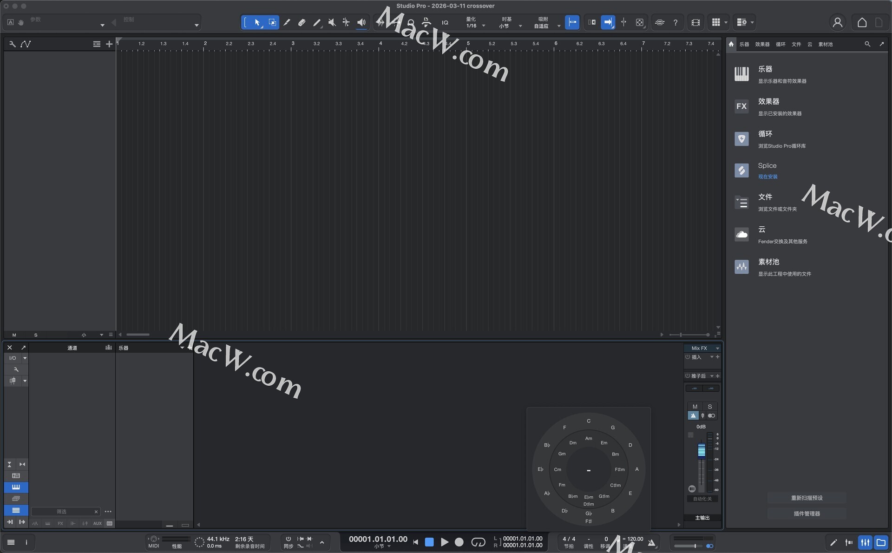Click the 插件管理器 button
The height and width of the screenshot is (553, 892).
[807, 513]
